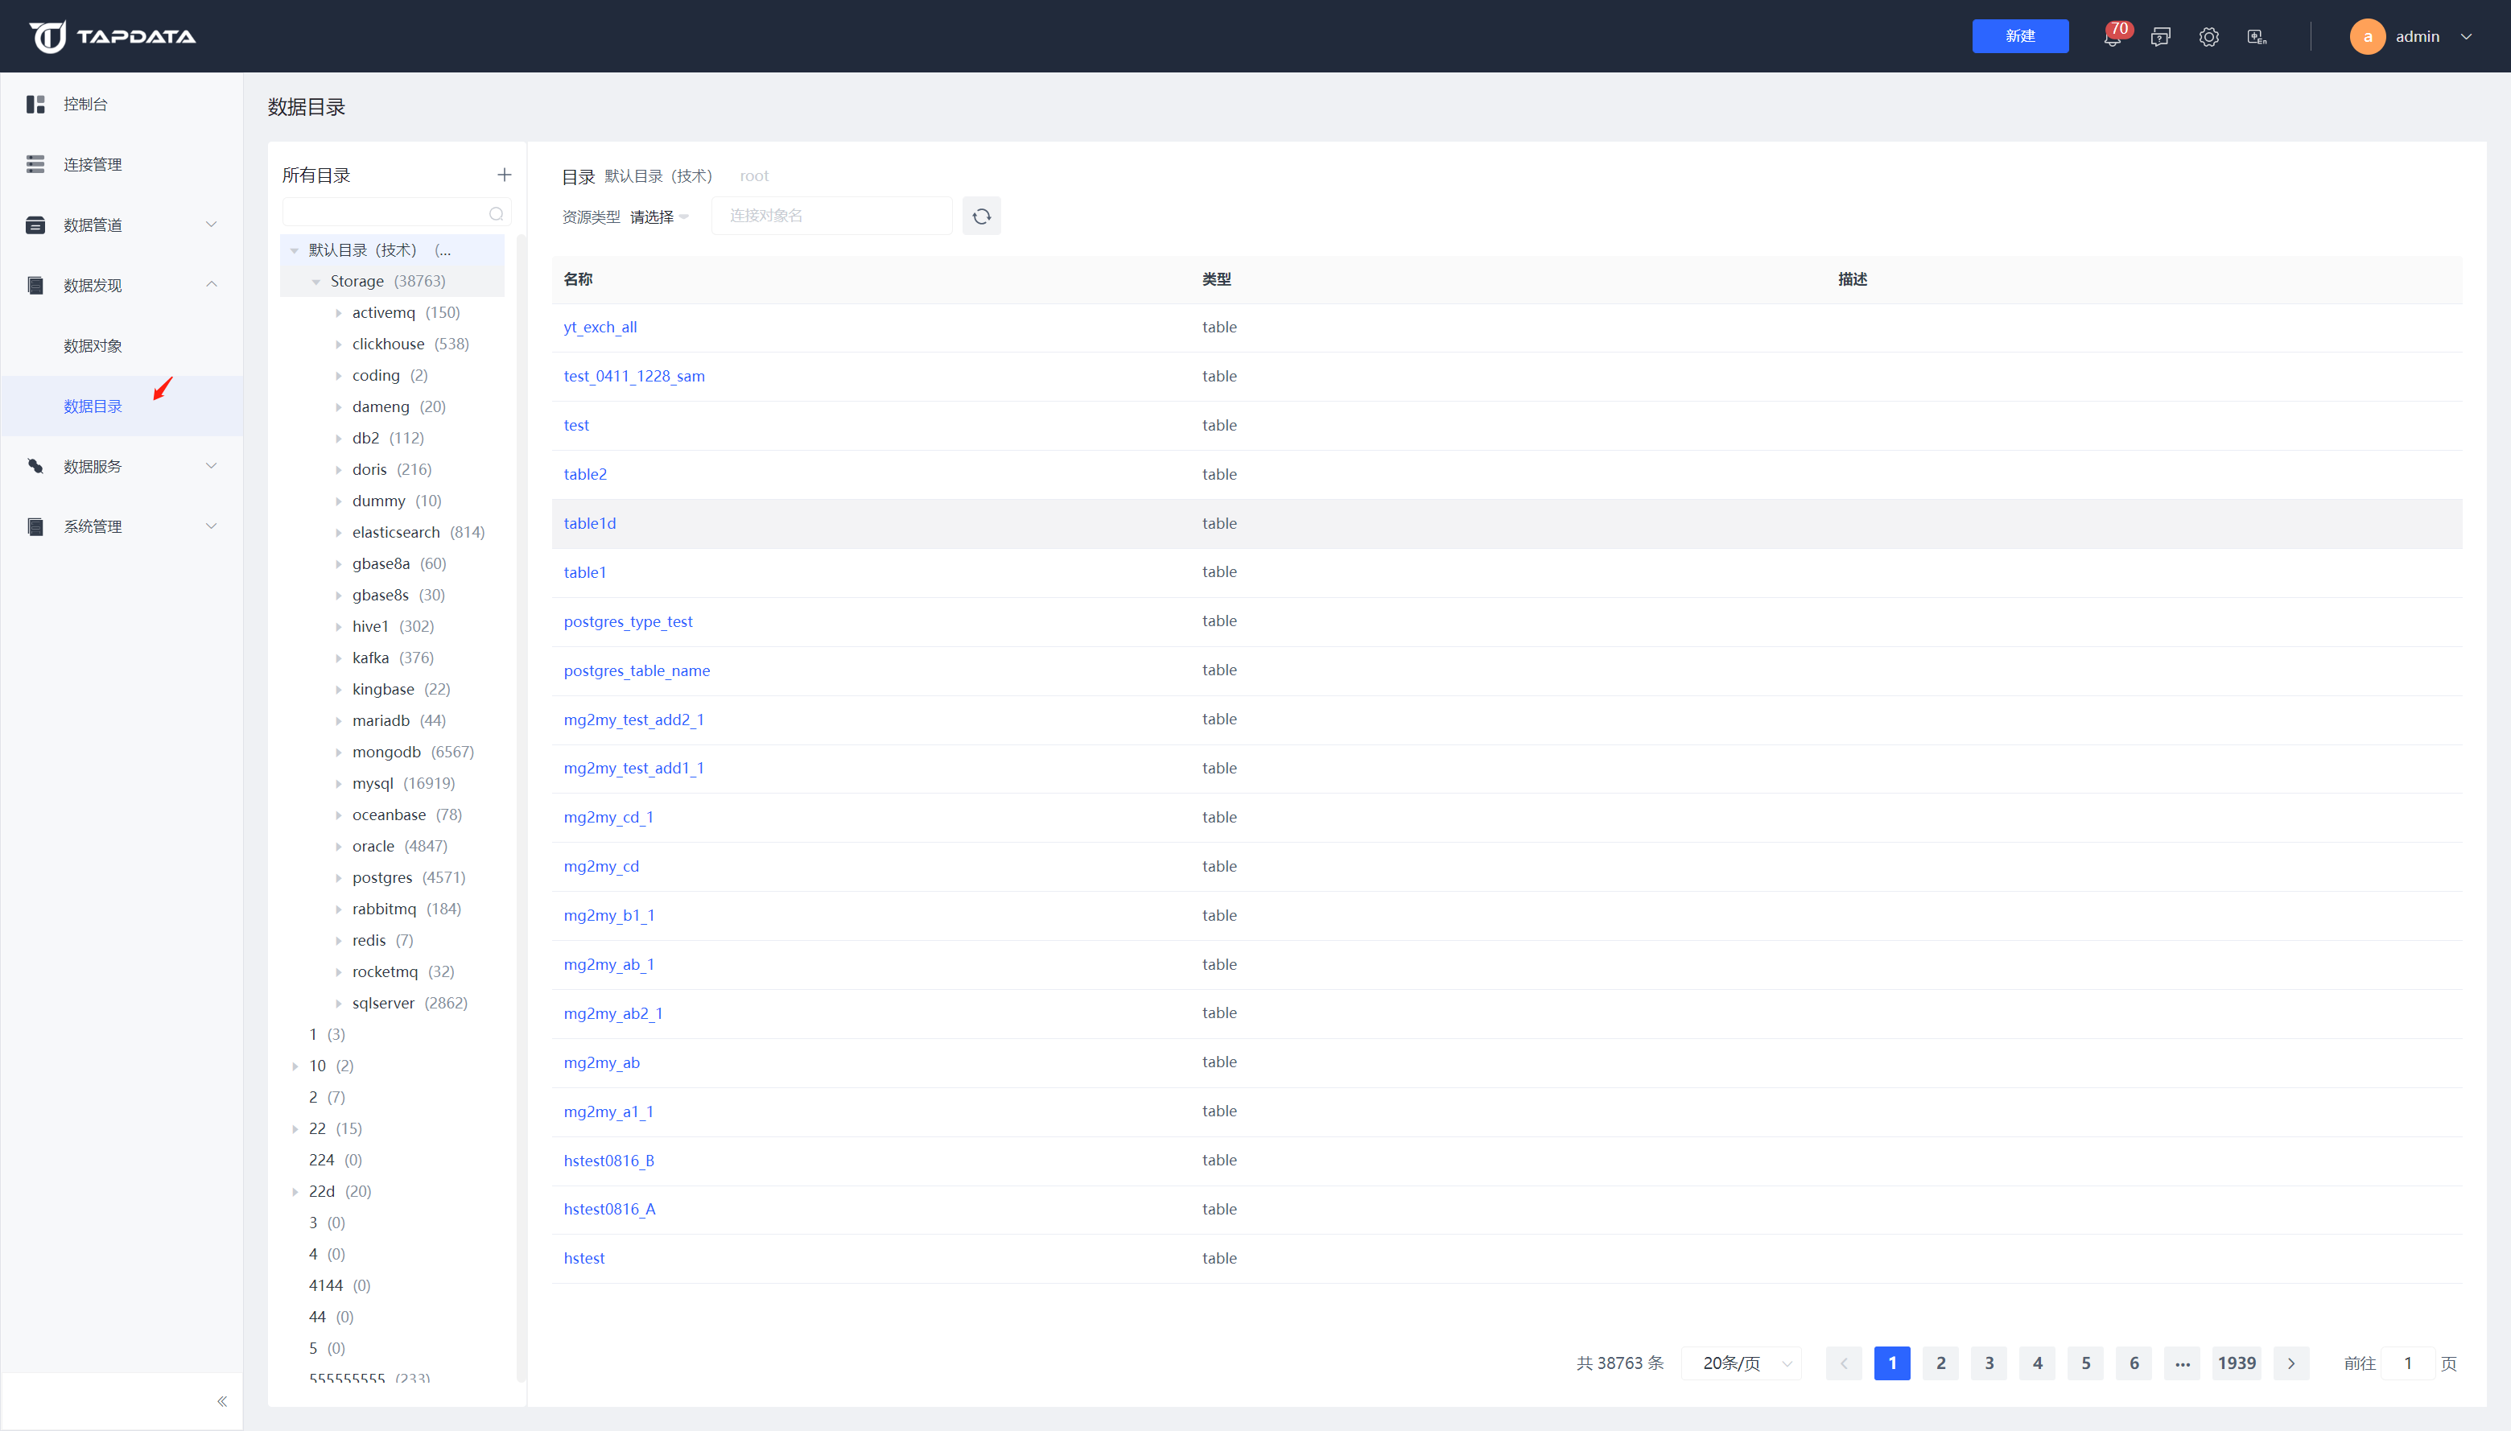Click the 连接对象名 search input
Image resolution: width=2511 pixels, height=1431 pixels.
[831, 217]
